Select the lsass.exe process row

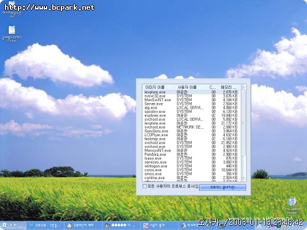point(192,158)
